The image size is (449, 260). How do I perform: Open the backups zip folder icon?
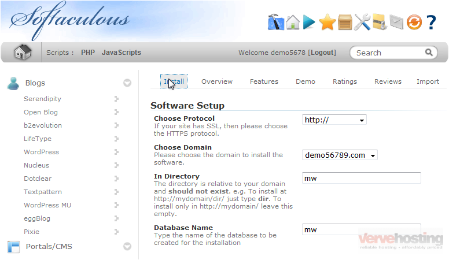tap(380, 22)
